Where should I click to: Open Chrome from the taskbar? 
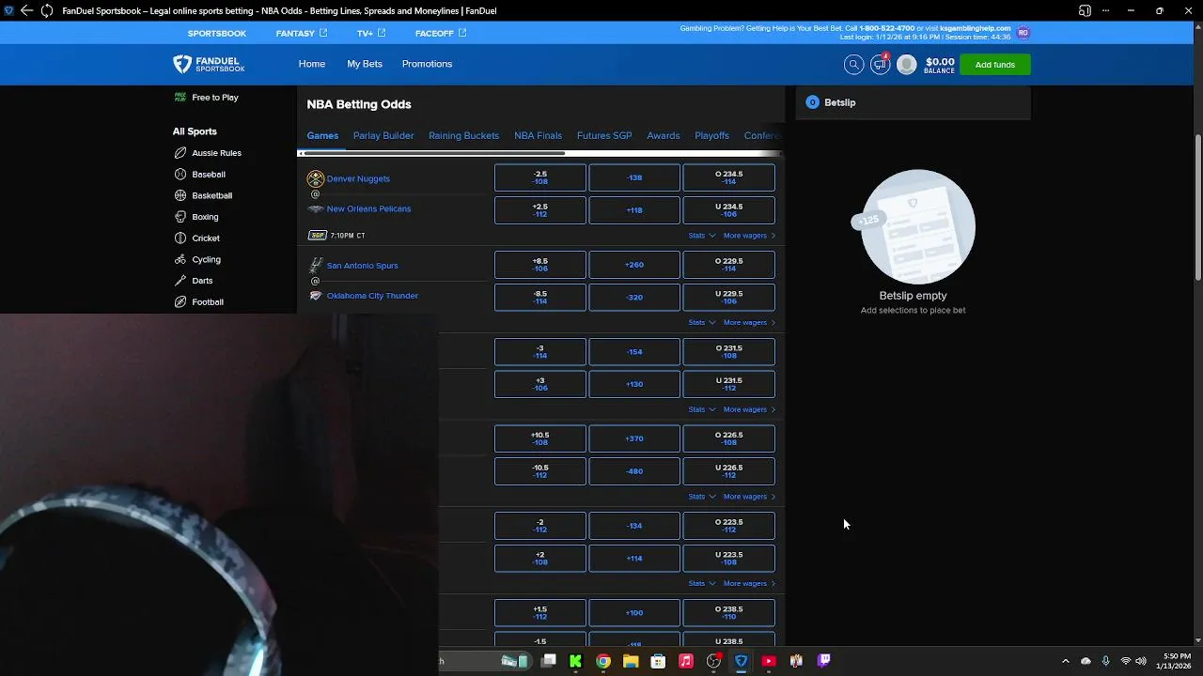pyautogui.click(x=603, y=661)
